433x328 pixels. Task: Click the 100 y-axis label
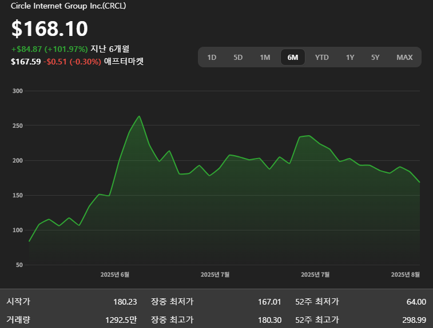click(18, 230)
